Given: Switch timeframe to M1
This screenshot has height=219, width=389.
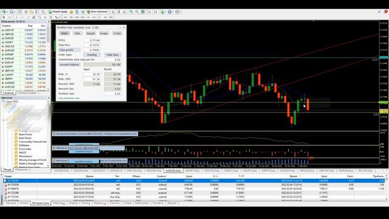Looking at the screenshot, I should tap(66, 17).
